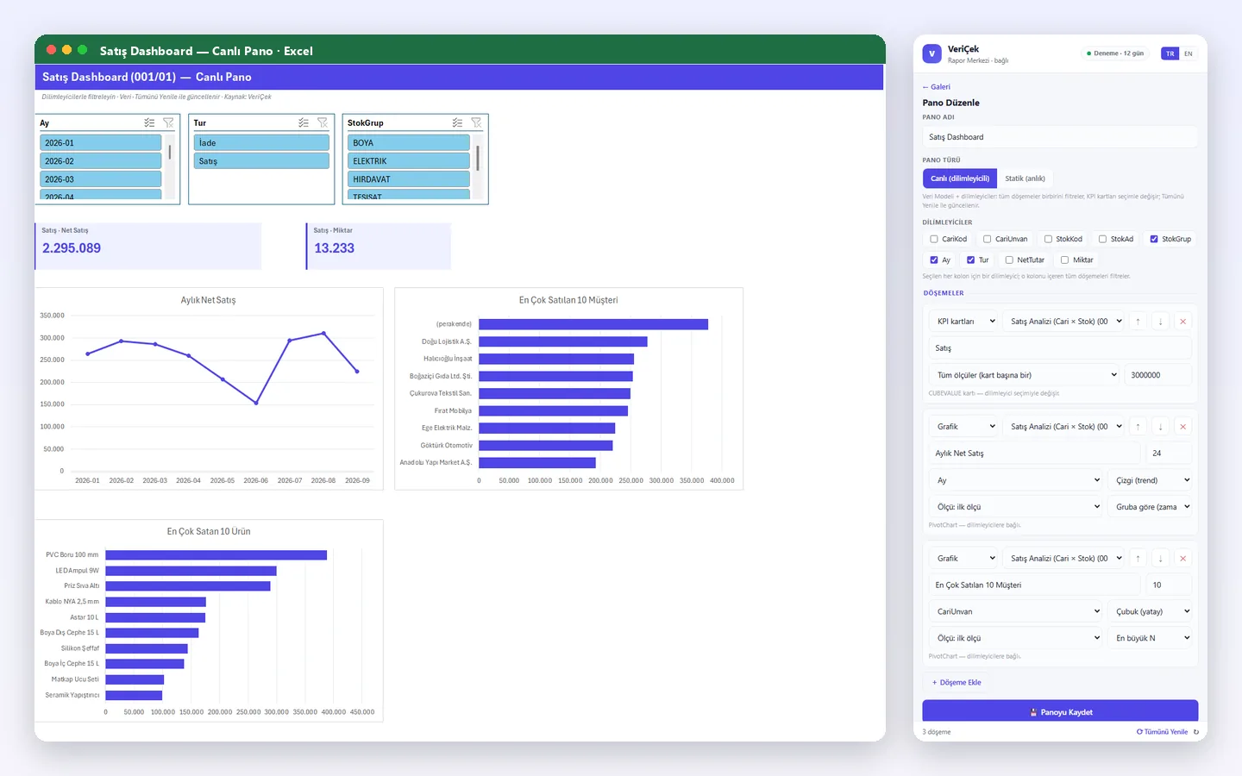1242x776 pixels.
Task: Enable the CariKod slicer checkbox
Action: (x=933, y=239)
